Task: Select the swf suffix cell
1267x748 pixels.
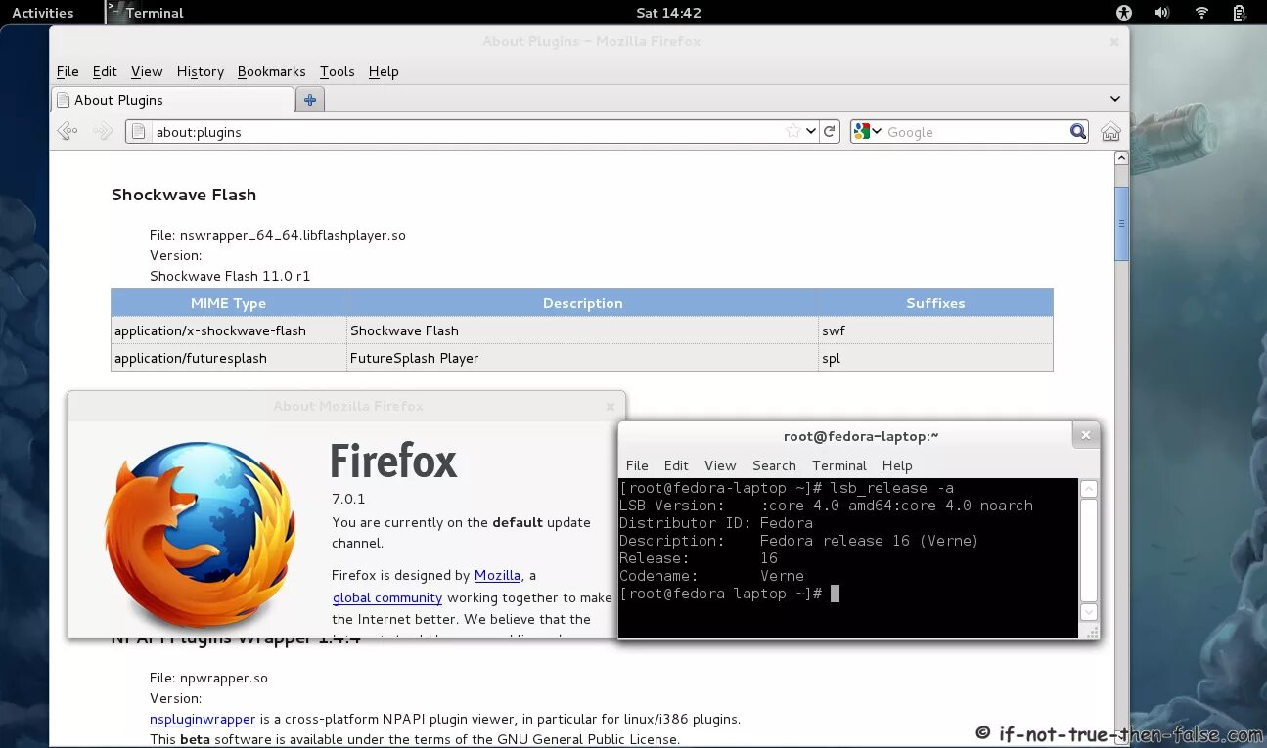Action: [935, 330]
